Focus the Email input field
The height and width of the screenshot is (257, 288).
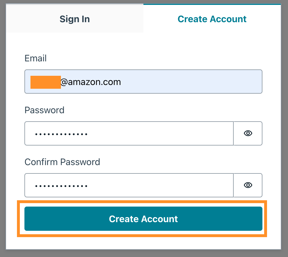143,82
